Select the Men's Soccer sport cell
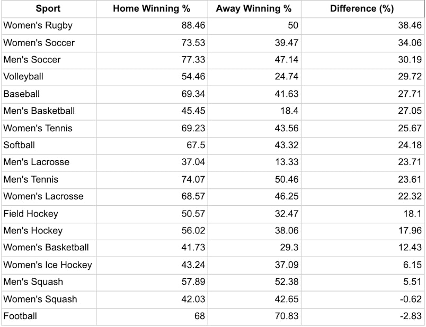 coord(32,60)
